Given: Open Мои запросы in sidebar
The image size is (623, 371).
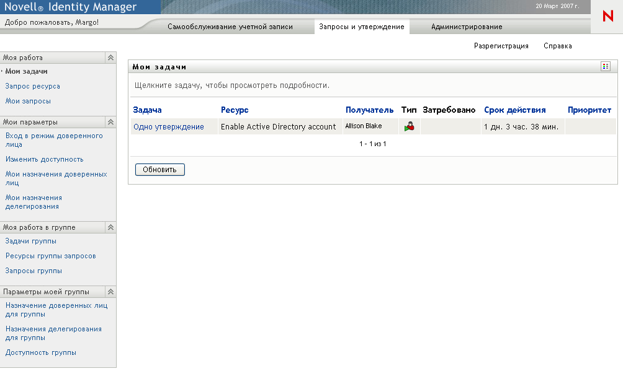Looking at the screenshot, I should 28,101.
